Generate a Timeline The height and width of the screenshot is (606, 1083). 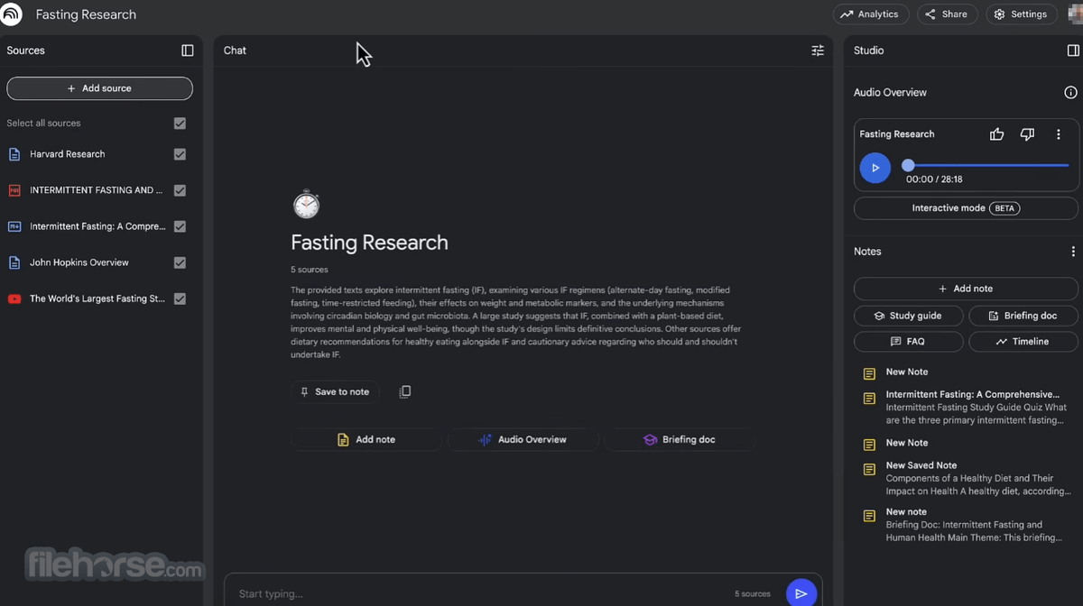[x=1023, y=342]
